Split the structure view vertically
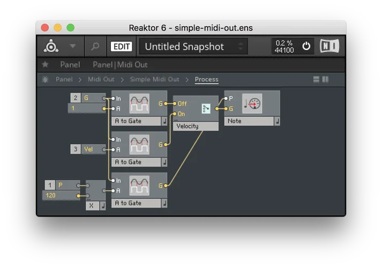This screenshot has height=268, width=382. (x=326, y=79)
